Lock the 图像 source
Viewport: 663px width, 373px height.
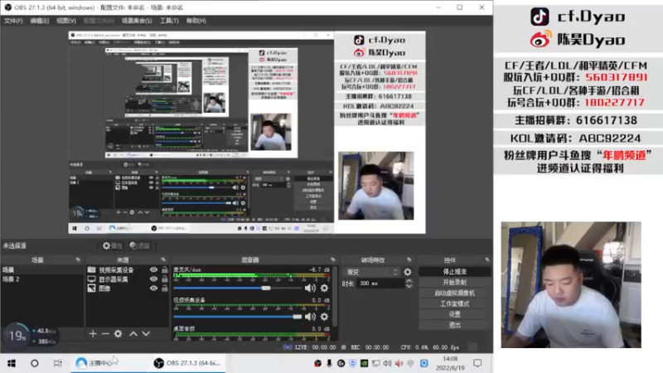pyautogui.click(x=164, y=288)
